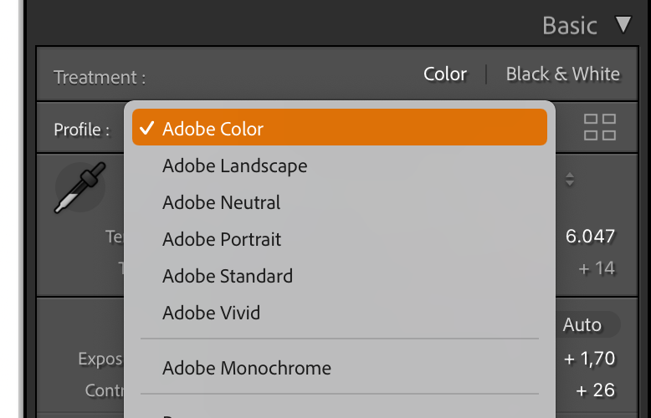Apply Adobe Vivid profile
651x418 pixels.
tap(212, 313)
